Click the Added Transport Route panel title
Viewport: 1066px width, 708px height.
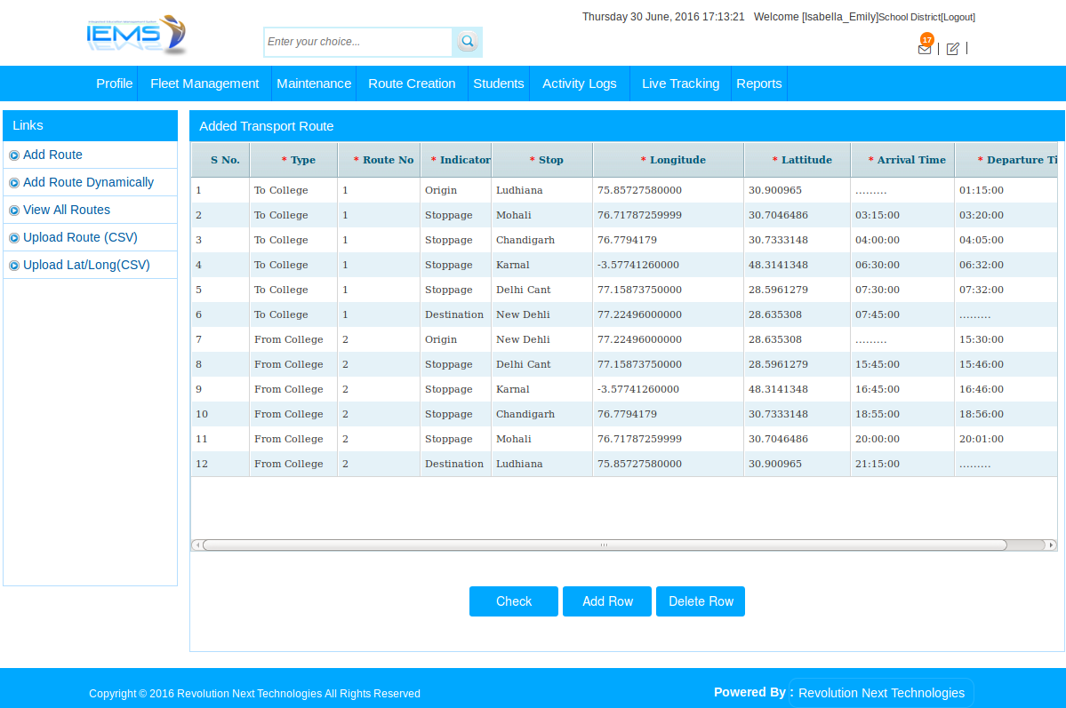[x=266, y=126]
